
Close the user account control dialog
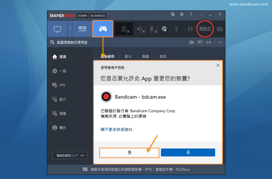tap(218, 65)
